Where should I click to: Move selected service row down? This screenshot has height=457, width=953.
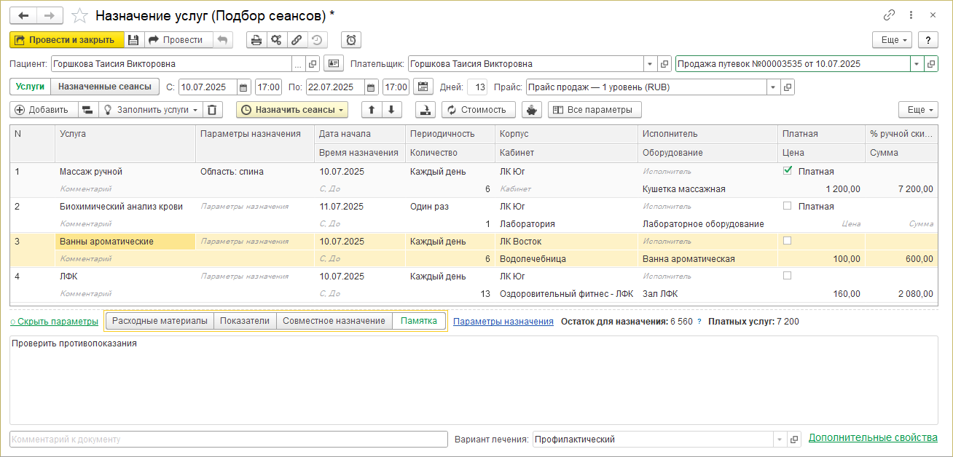tap(391, 110)
